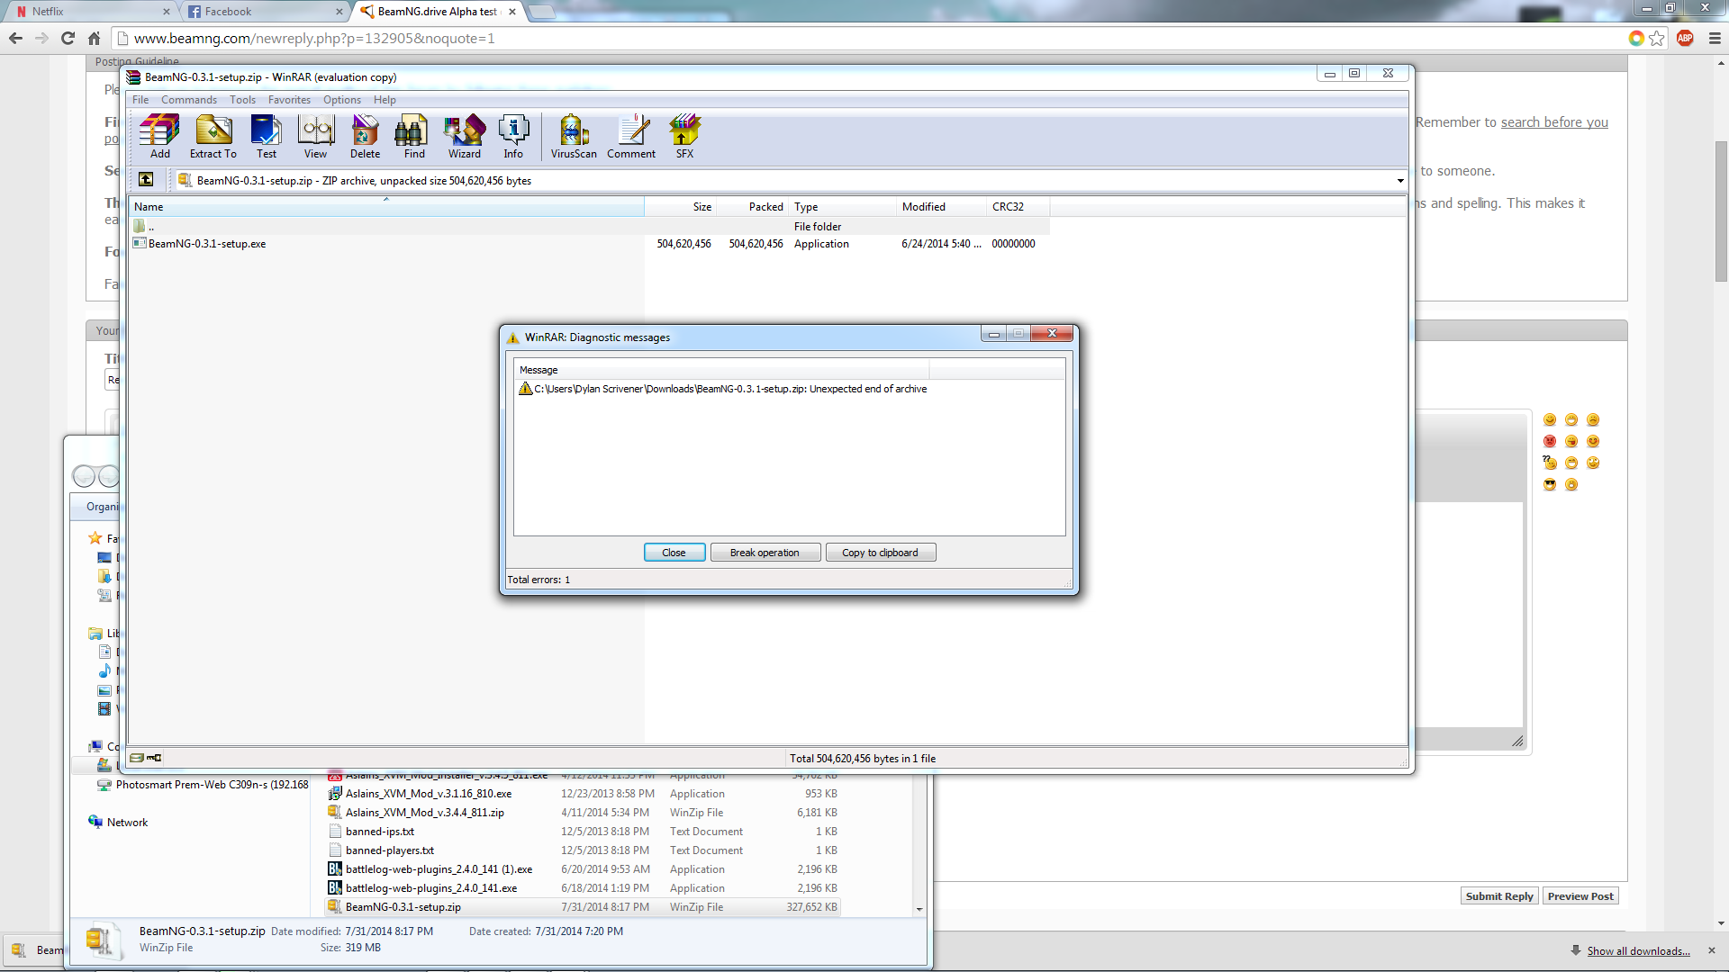Click Close in Diagnostic messages dialog
1729x972 pixels.
click(x=674, y=553)
